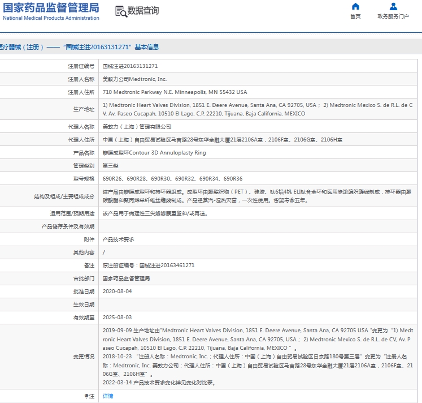Click the 数据查询 heading text
The image size is (422, 403).
(x=143, y=11)
